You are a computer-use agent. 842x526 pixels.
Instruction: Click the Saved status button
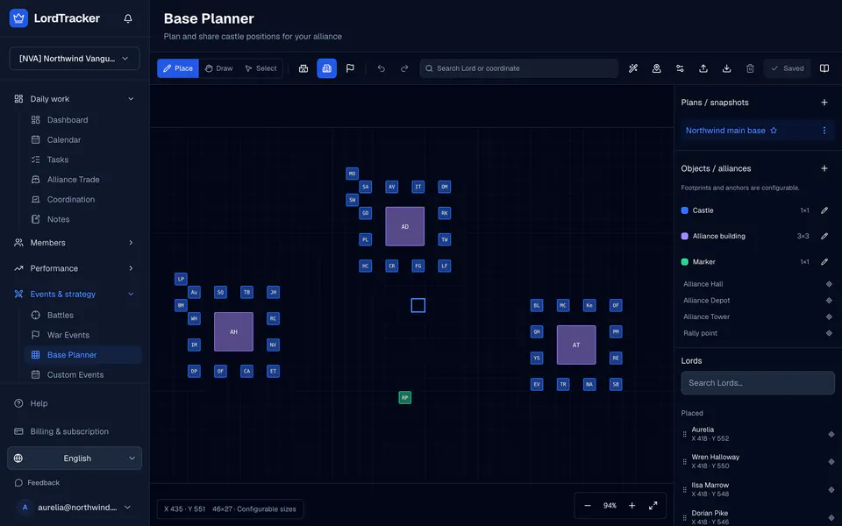click(x=788, y=68)
